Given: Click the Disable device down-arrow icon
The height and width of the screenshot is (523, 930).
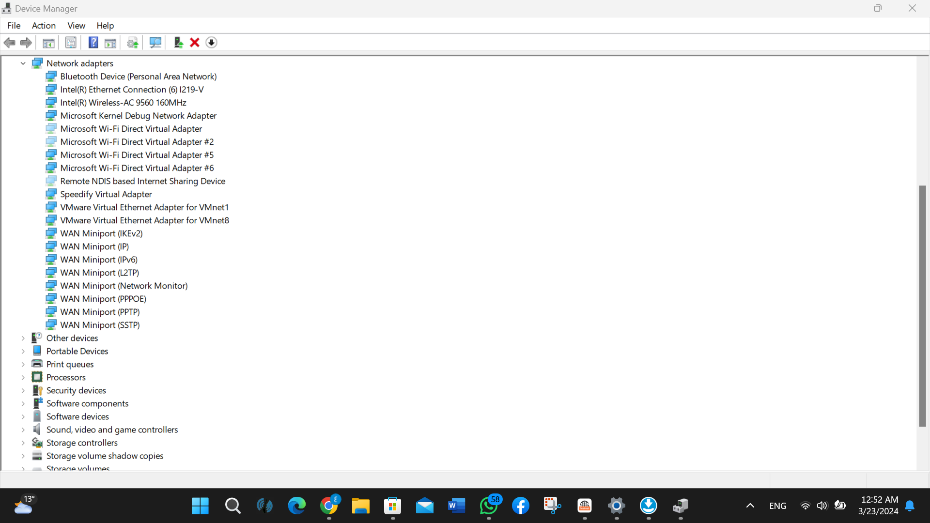Looking at the screenshot, I should 211,43.
